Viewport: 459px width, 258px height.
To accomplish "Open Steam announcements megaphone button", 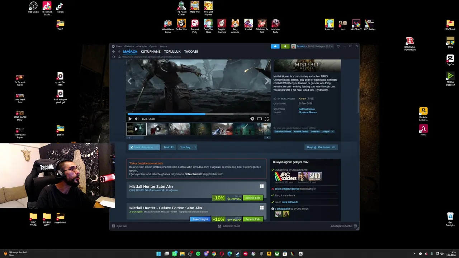I will (x=275, y=46).
